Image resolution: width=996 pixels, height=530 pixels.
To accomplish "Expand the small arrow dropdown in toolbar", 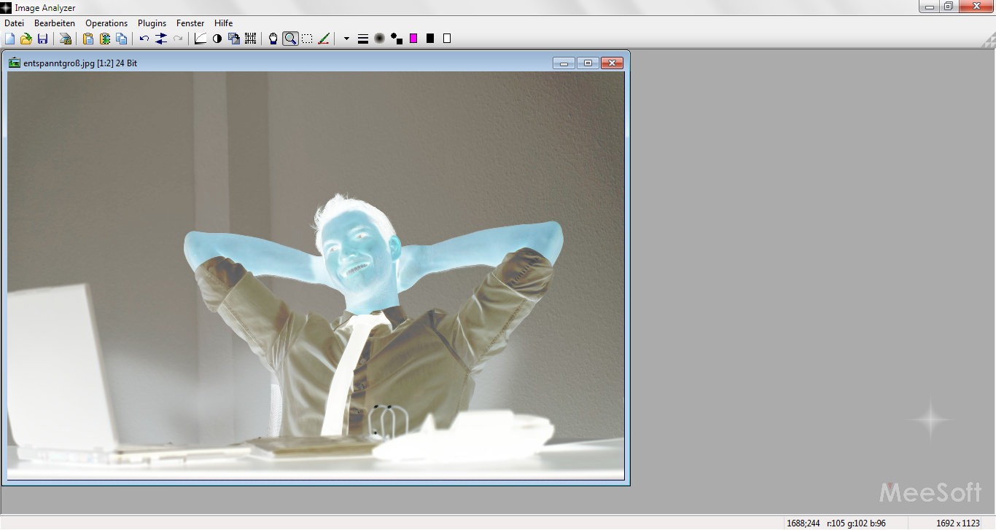I will pos(346,39).
